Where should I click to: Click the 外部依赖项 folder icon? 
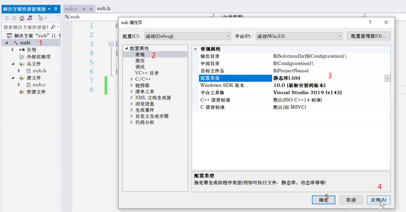pyautogui.click(x=22, y=57)
